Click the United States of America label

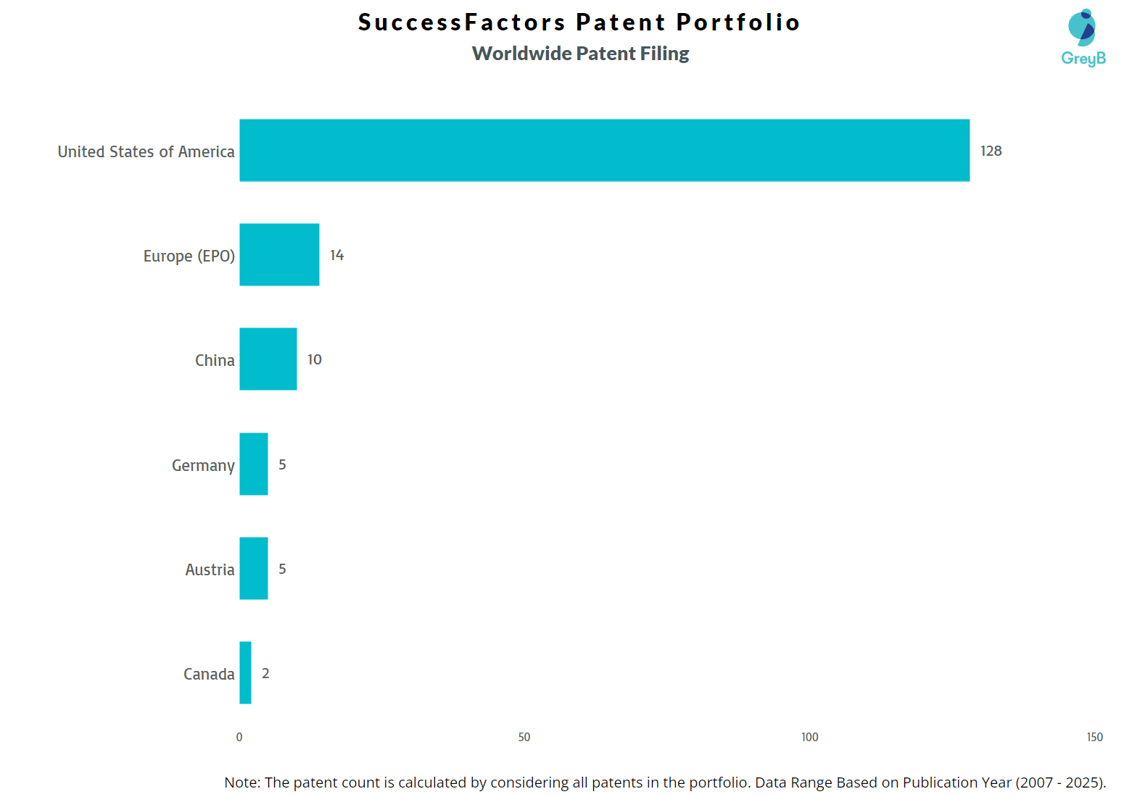146,151
